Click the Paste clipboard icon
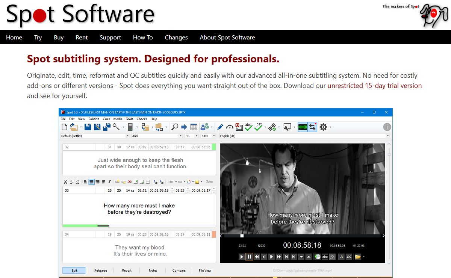Screen dimensions: 451x278 [x=77, y=182]
